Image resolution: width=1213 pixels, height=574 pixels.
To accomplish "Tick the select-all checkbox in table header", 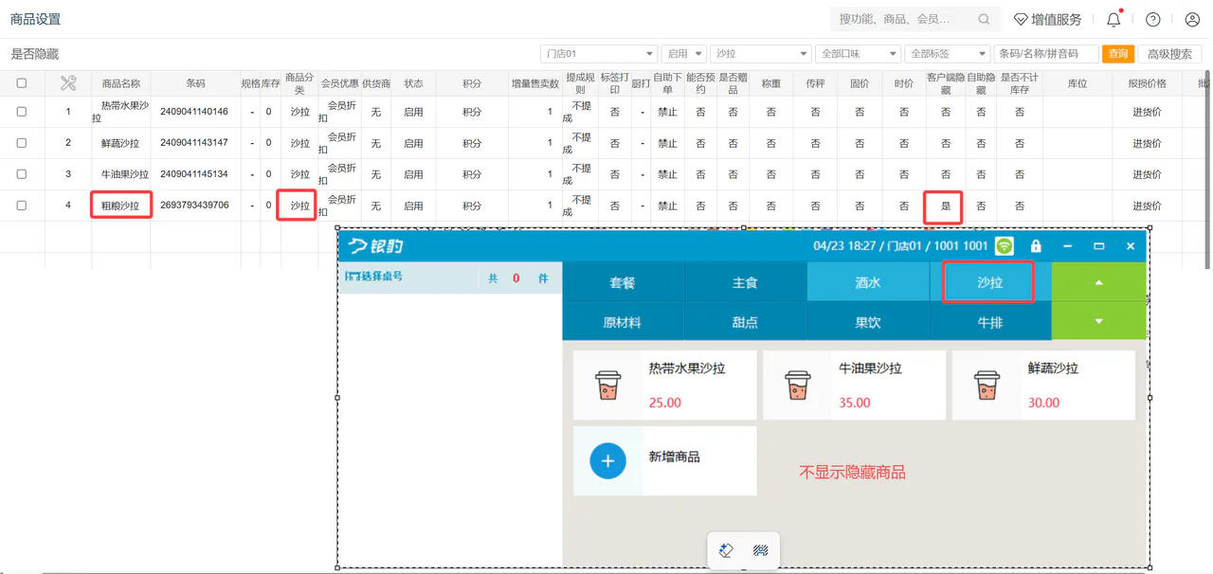I will tap(22, 83).
